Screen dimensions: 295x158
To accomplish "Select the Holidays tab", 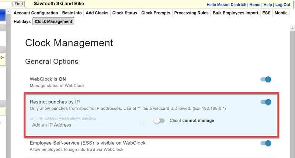I will point(22,22).
